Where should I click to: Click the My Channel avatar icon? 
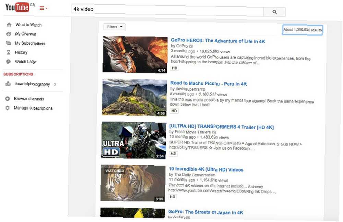click(9, 34)
